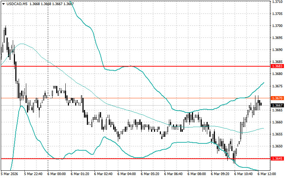Click the 6 Mar 12:00 time label
285x178 pixels.
click(267, 174)
